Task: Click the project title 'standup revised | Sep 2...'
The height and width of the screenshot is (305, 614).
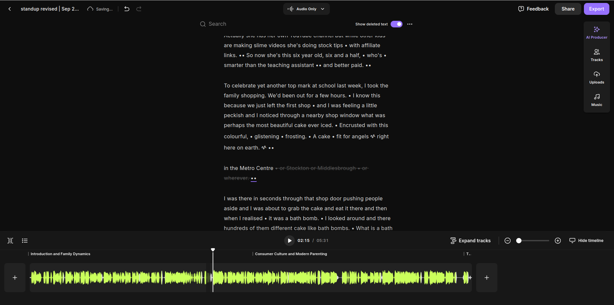Action: pyautogui.click(x=50, y=9)
